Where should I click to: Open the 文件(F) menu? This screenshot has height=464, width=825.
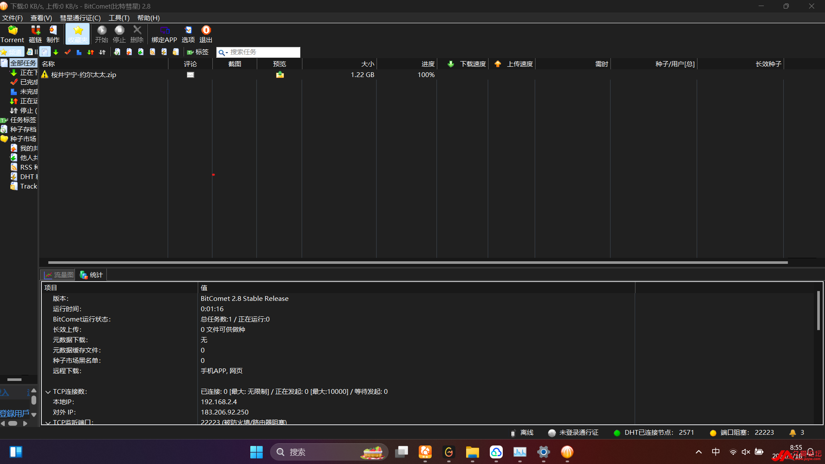point(12,18)
